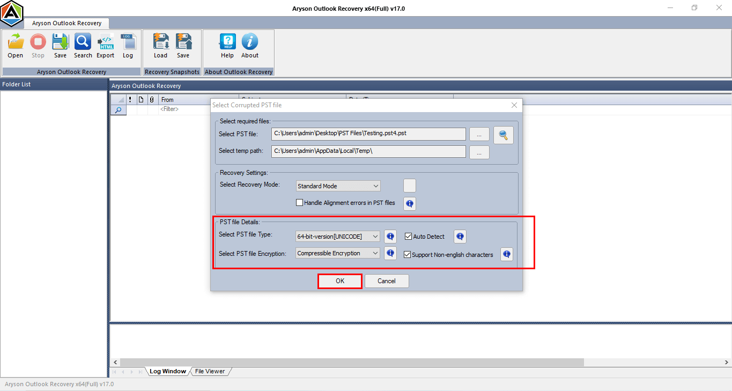
Task: Uncheck the Auto Detect checkbox
Action: click(408, 237)
